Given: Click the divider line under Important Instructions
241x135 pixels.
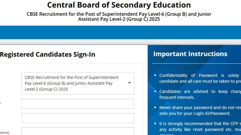Looking at the screenshot, I should tap(197, 63).
